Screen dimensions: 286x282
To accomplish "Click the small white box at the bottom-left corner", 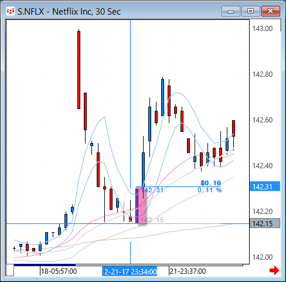I will tap(10, 270).
